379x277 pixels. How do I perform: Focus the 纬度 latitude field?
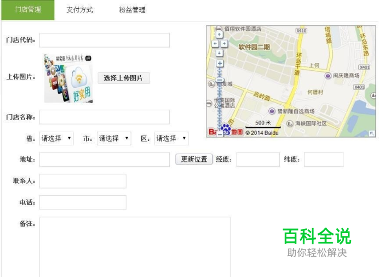[x=324, y=160]
